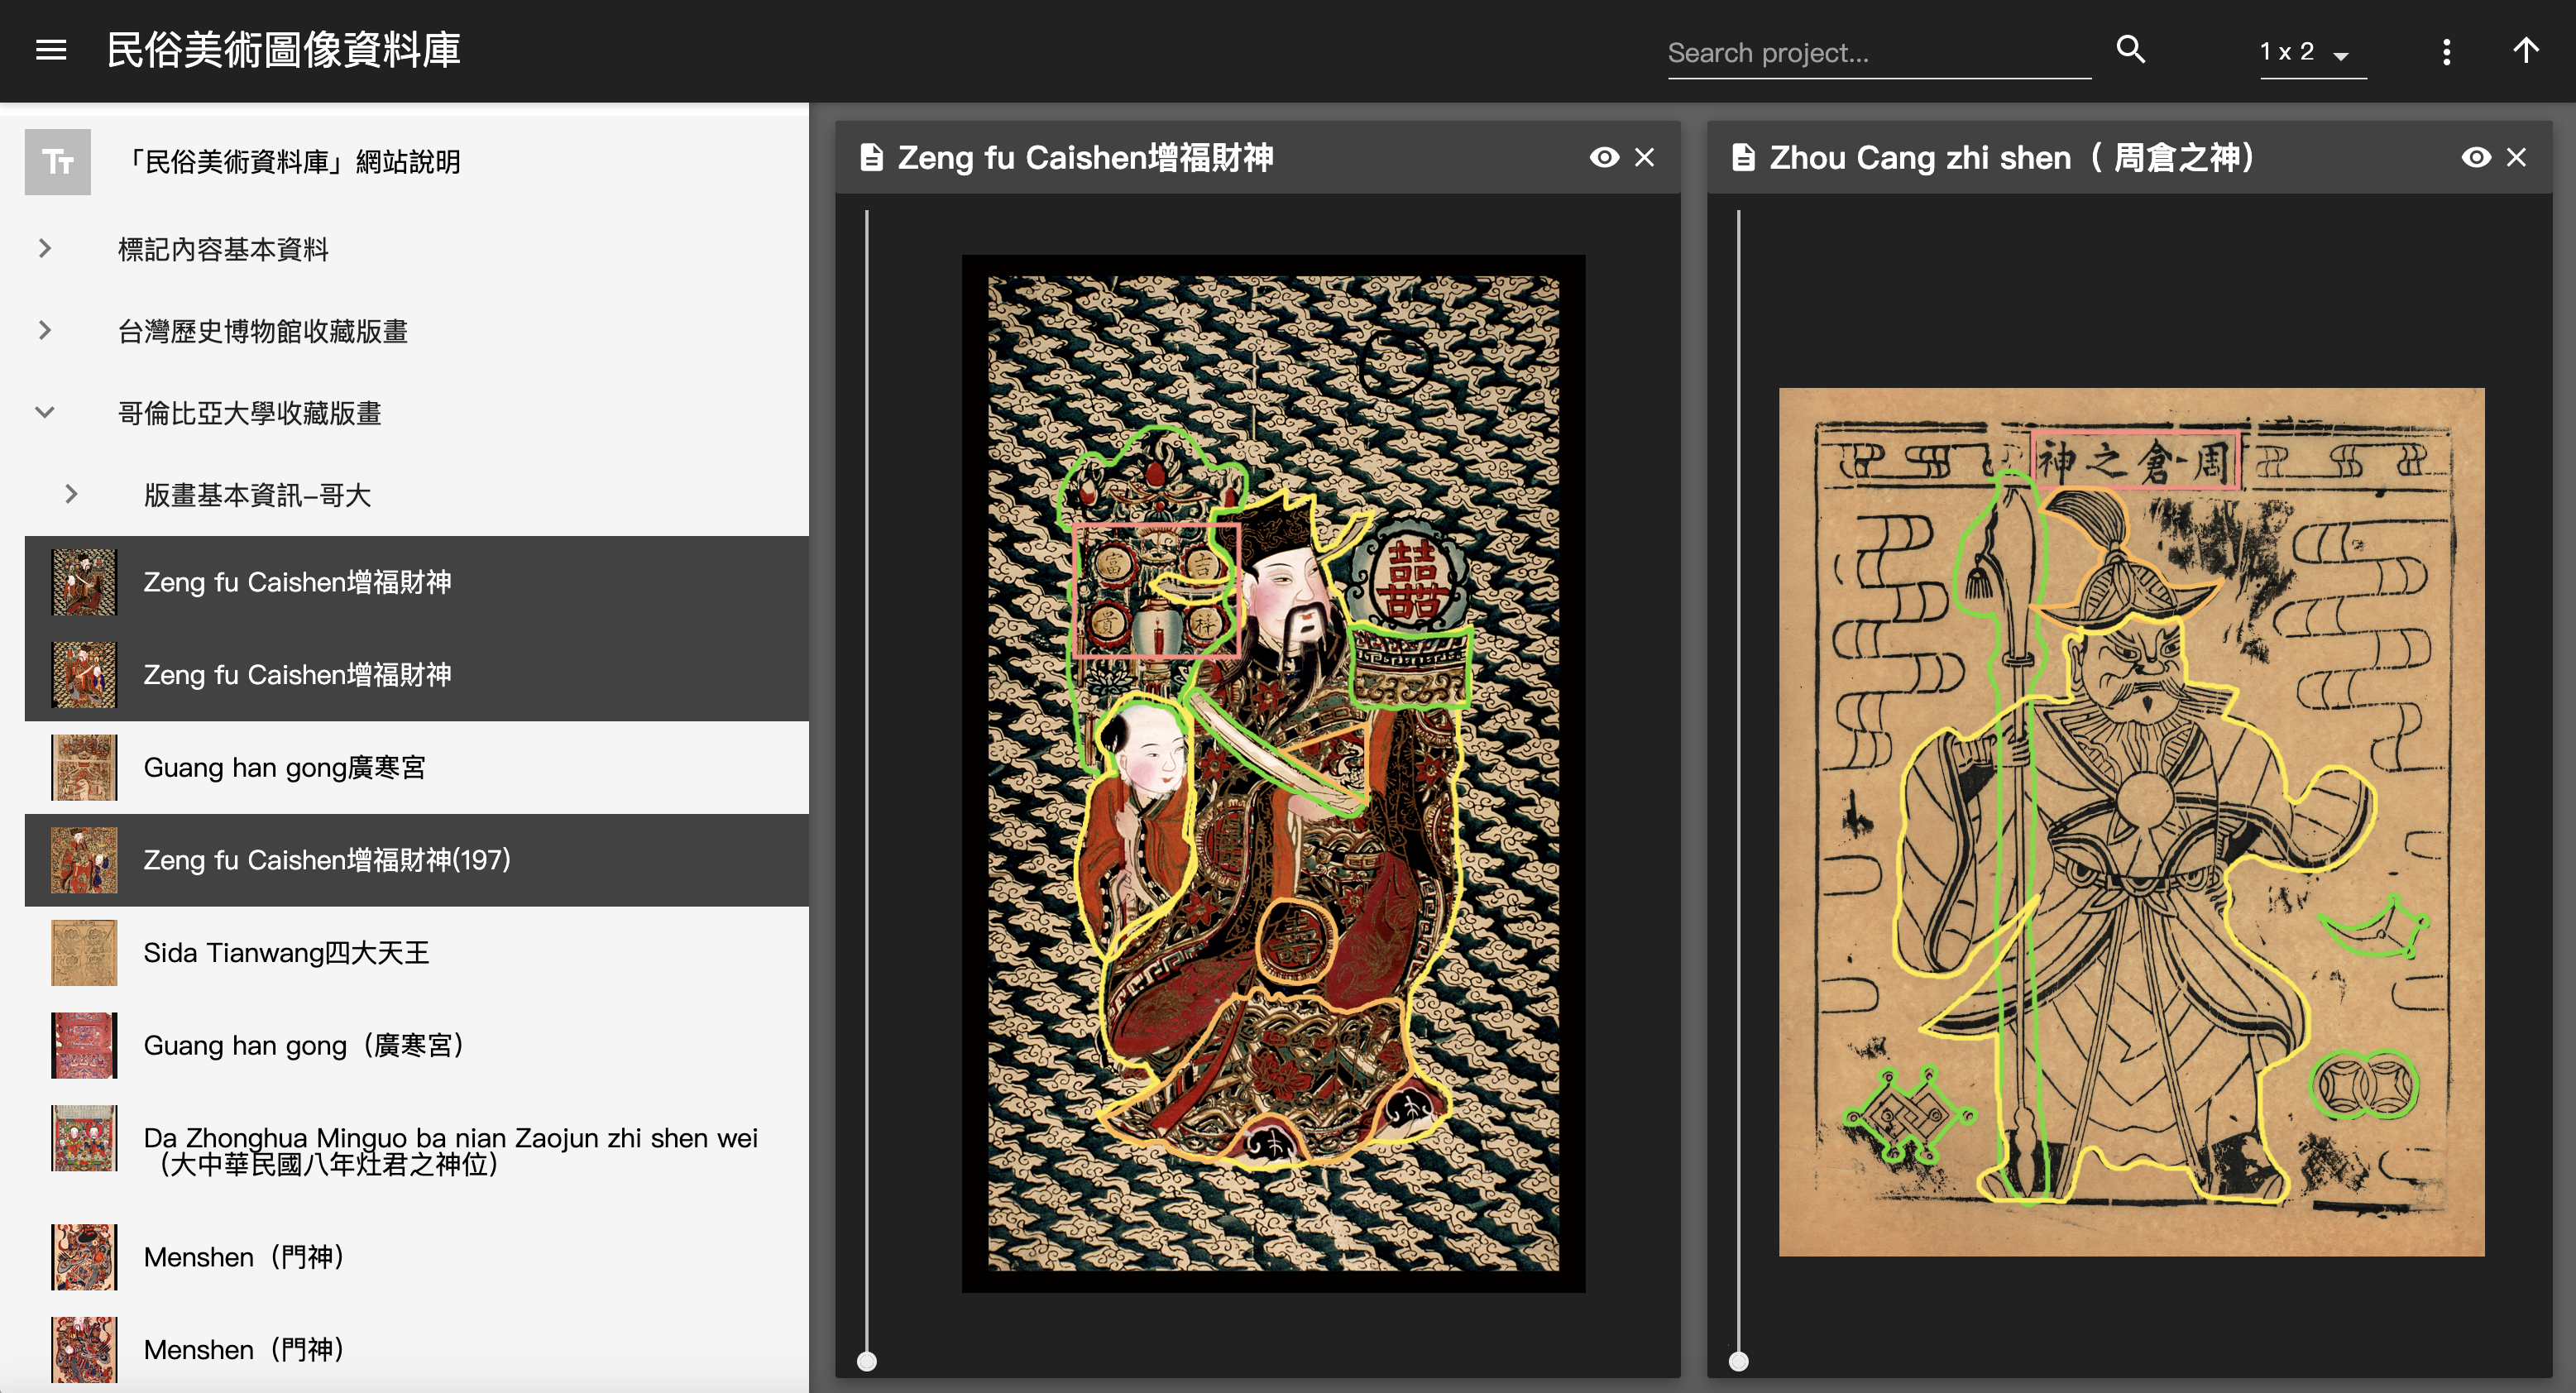Select the second Zeng fu Caishen增福財神 item
Screen dimensions: 2576x1393
(x=417, y=675)
